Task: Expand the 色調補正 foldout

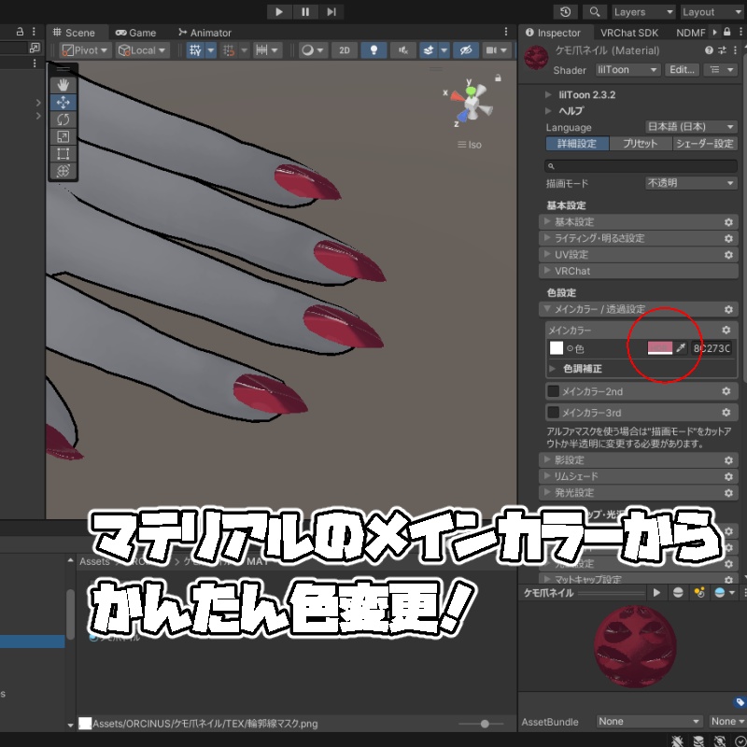Action: point(552,369)
